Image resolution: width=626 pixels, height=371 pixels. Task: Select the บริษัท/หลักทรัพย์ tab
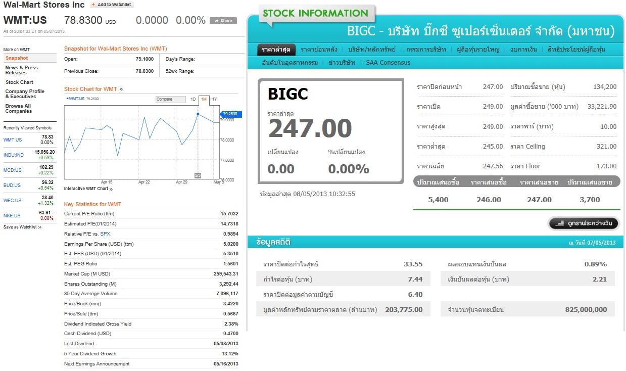[x=372, y=50]
